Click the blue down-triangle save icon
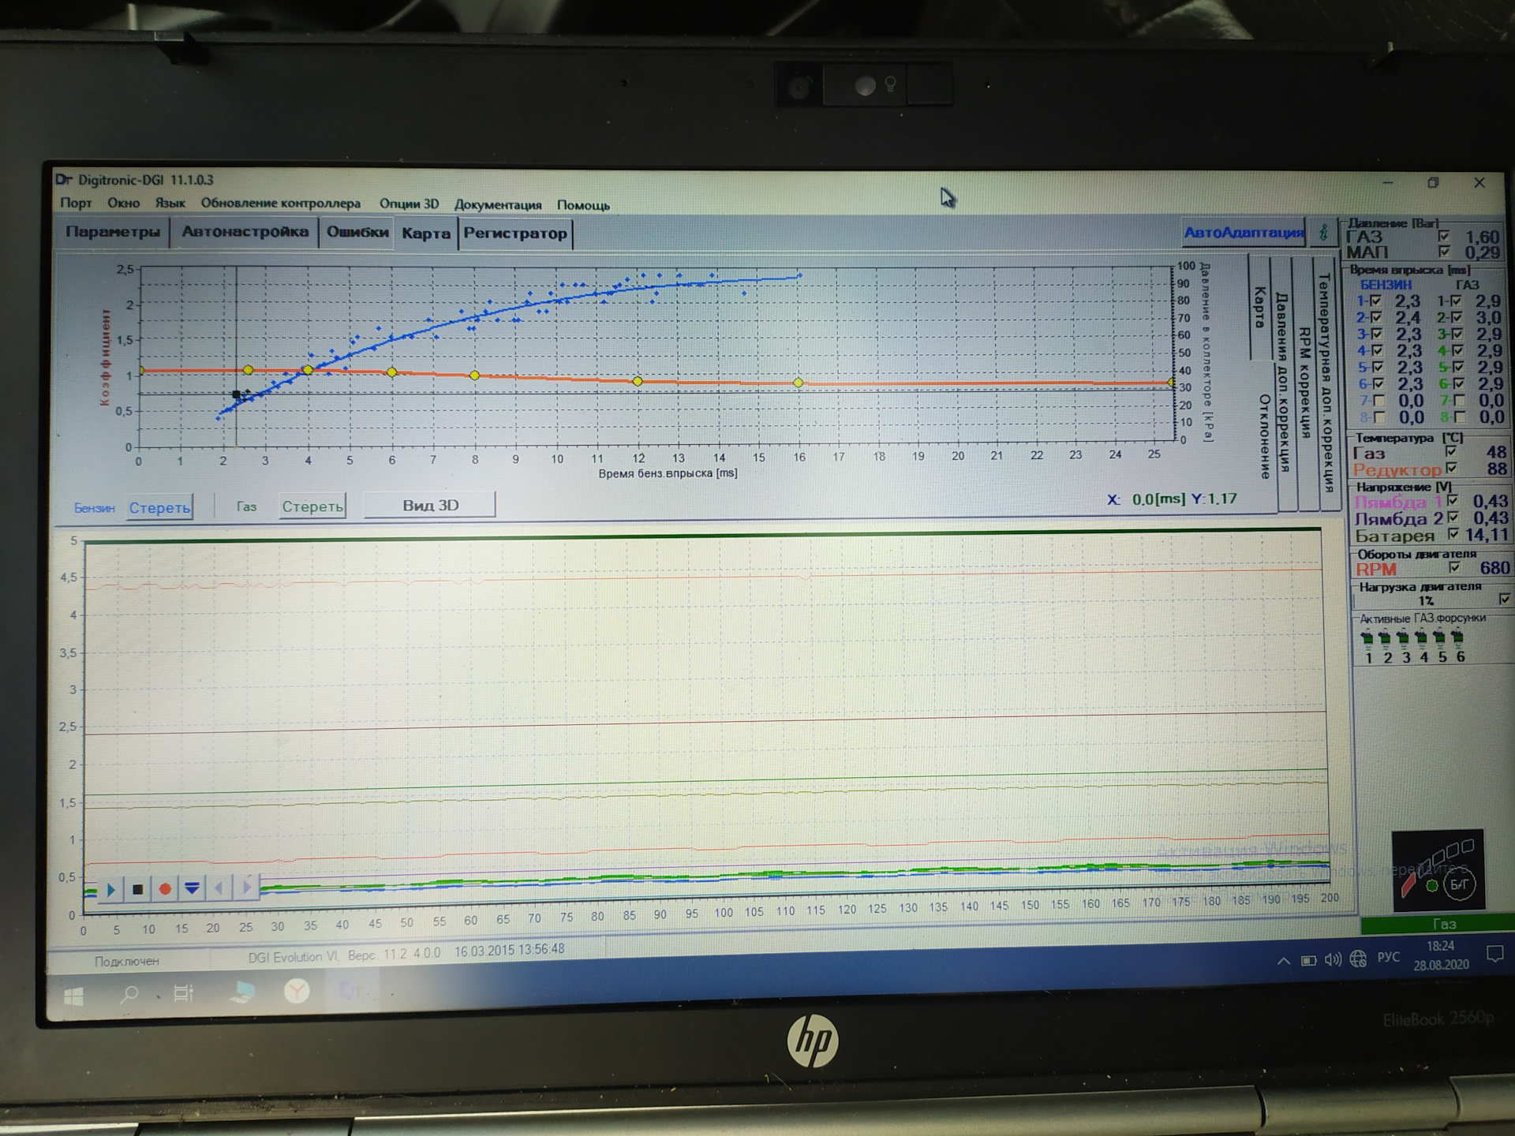The height and width of the screenshot is (1136, 1515). [x=192, y=888]
